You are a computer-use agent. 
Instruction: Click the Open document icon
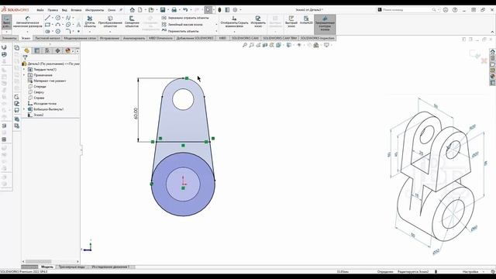[x=151, y=10]
